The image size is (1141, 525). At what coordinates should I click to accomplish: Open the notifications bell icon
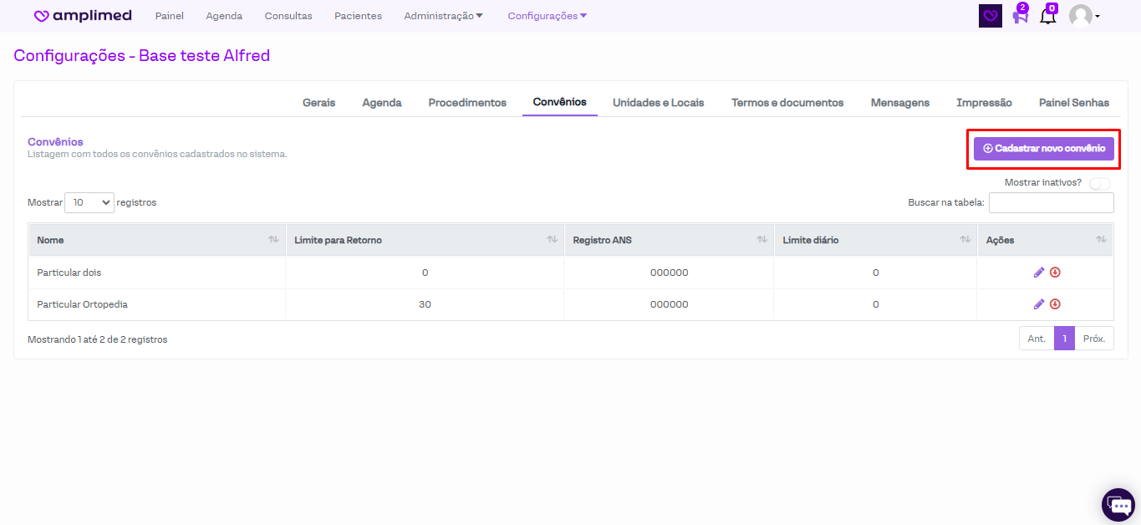coord(1047,16)
